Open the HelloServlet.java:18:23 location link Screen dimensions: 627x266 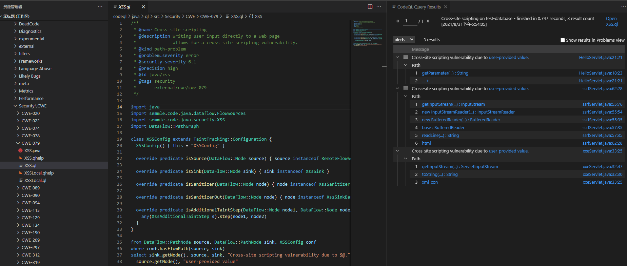600,73
